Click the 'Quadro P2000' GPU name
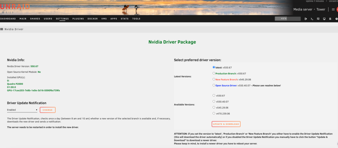The width and height of the screenshot is (338, 148). [x=15, y=84]
